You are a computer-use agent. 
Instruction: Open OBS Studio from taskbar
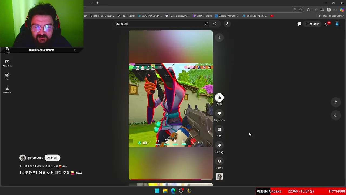(181, 191)
